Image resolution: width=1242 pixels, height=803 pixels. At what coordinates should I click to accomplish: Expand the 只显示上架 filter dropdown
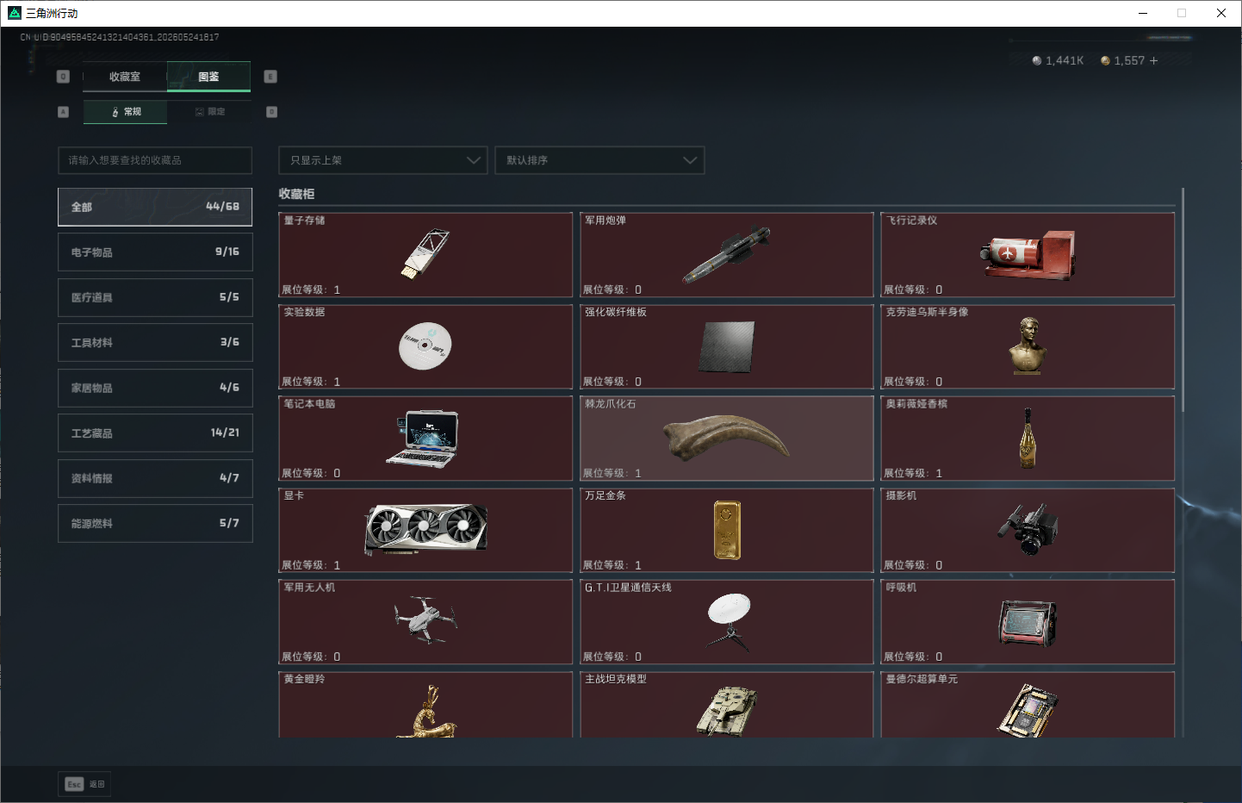pyautogui.click(x=383, y=160)
